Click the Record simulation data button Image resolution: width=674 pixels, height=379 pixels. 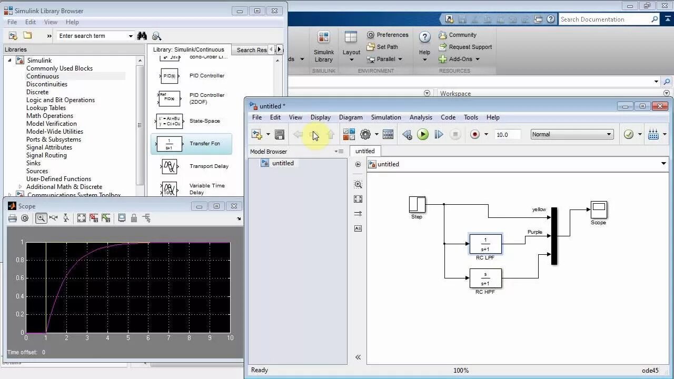pyautogui.click(x=475, y=135)
